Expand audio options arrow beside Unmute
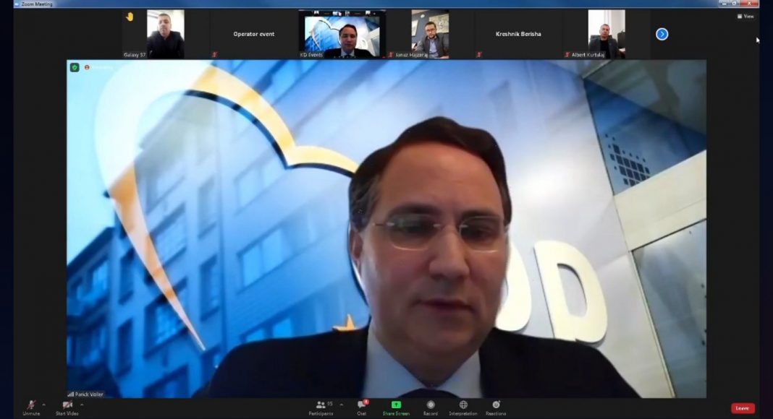 tap(43, 405)
